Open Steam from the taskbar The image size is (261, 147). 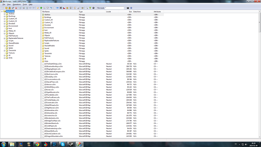coord(71,144)
